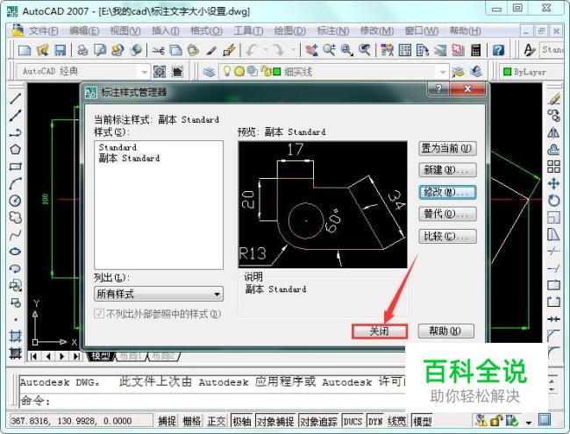Click the 命令: command line input
This screenshot has width=570, height=434.
(x=213, y=401)
